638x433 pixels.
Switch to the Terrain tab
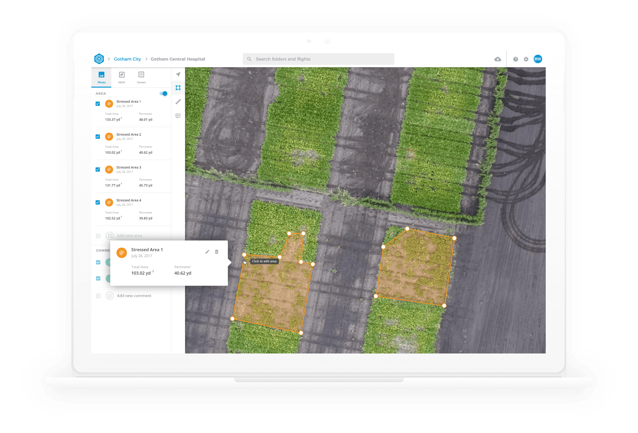coord(141,77)
